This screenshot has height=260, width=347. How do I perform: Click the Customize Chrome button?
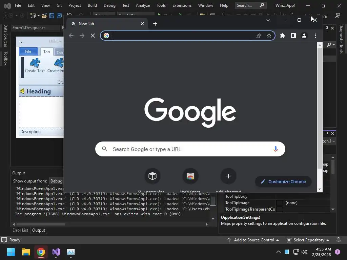point(284,181)
